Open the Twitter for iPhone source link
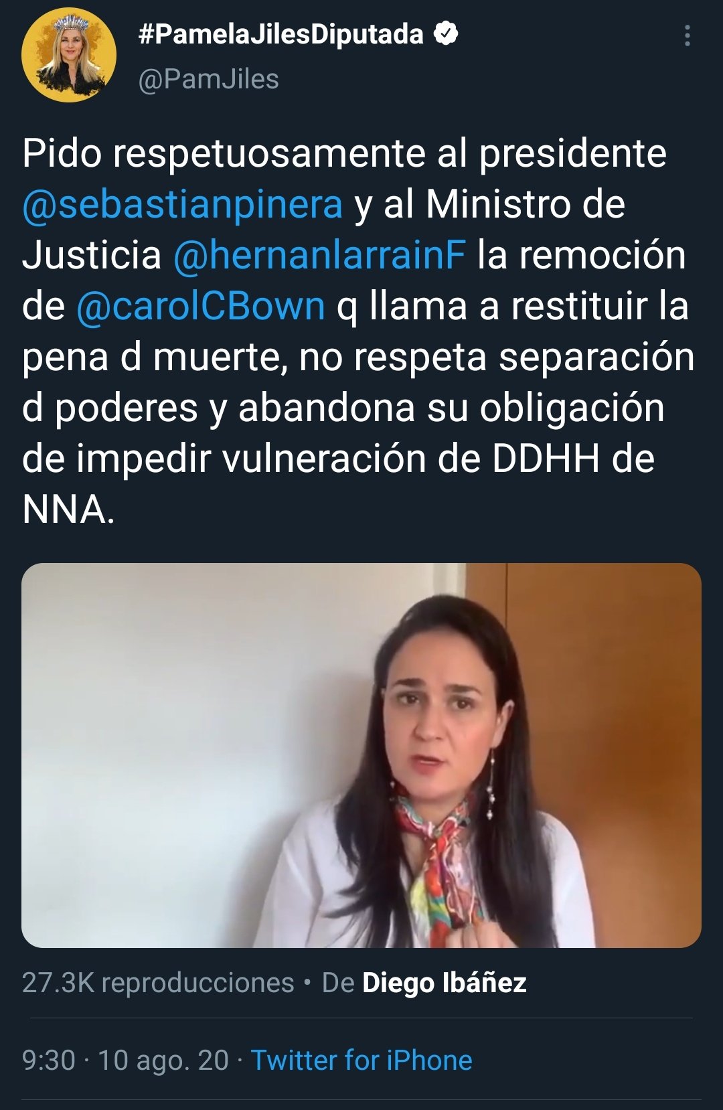723x1110 pixels. [x=361, y=1060]
